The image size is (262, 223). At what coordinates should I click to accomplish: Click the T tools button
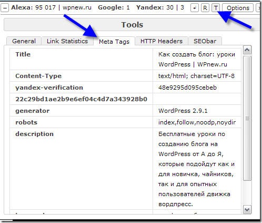click(216, 8)
